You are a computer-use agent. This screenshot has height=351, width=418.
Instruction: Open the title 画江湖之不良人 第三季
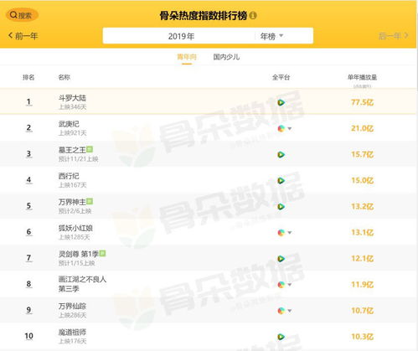[82, 284]
